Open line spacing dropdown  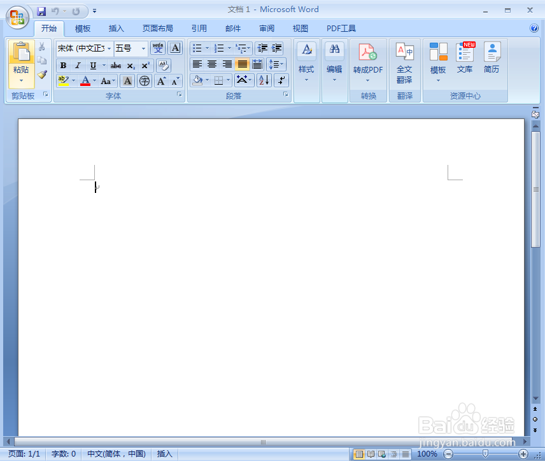(276, 64)
